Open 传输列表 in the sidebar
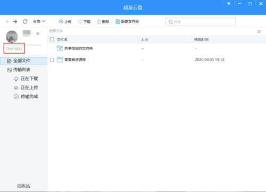Image resolution: width=266 pixels, height=192 pixels. pyautogui.click(x=23, y=69)
